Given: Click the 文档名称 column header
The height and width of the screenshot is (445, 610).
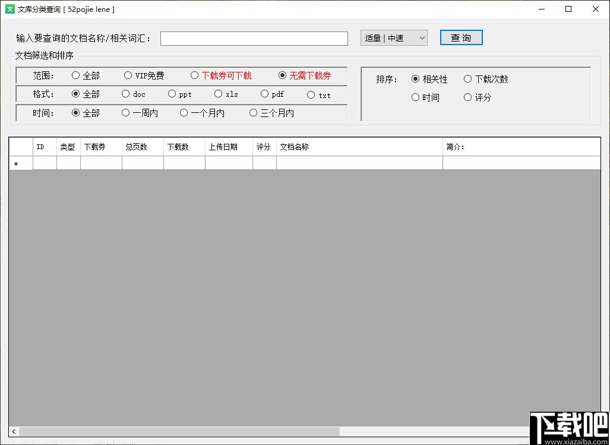Looking at the screenshot, I should tap(359, 147).
